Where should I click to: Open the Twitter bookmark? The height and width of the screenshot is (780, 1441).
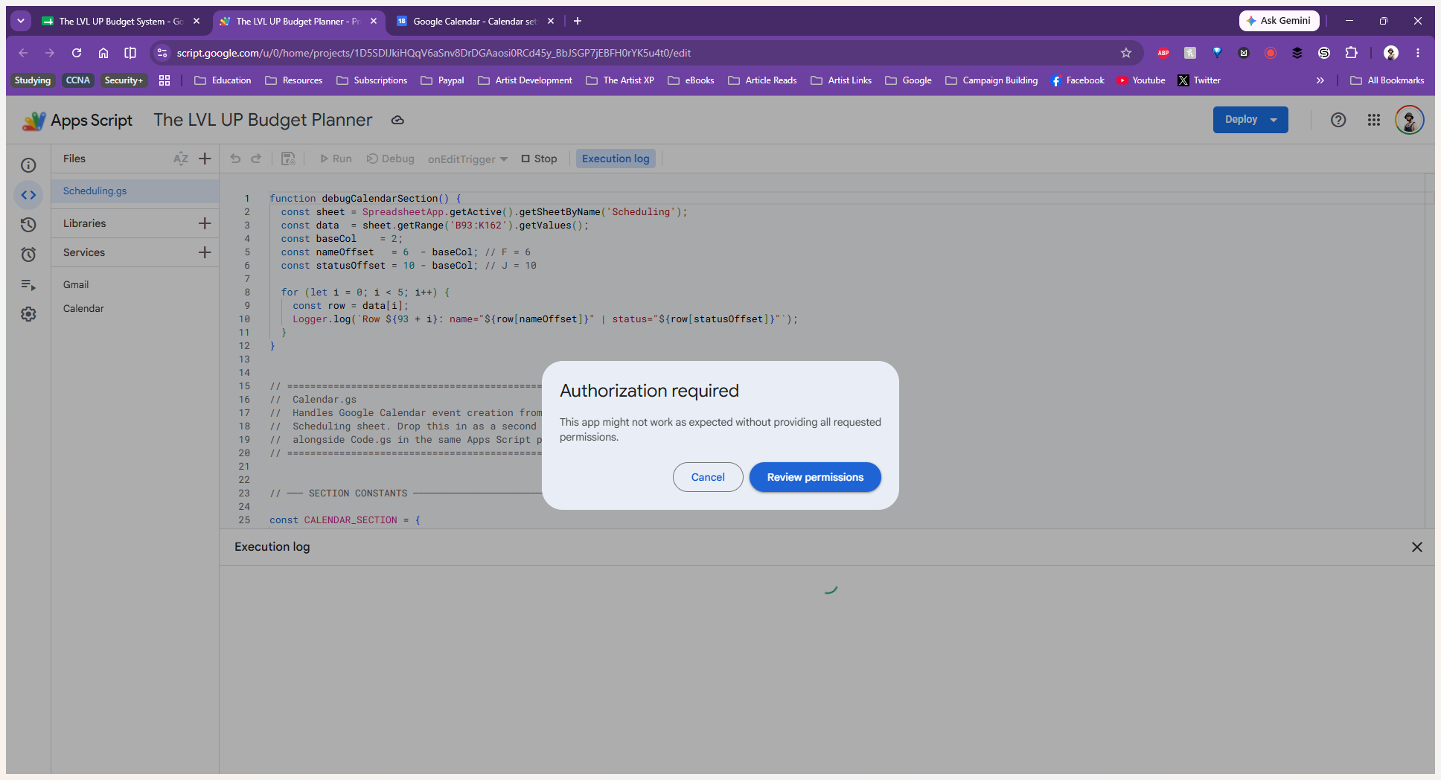pyautogui.click(x=1199, y=80)
